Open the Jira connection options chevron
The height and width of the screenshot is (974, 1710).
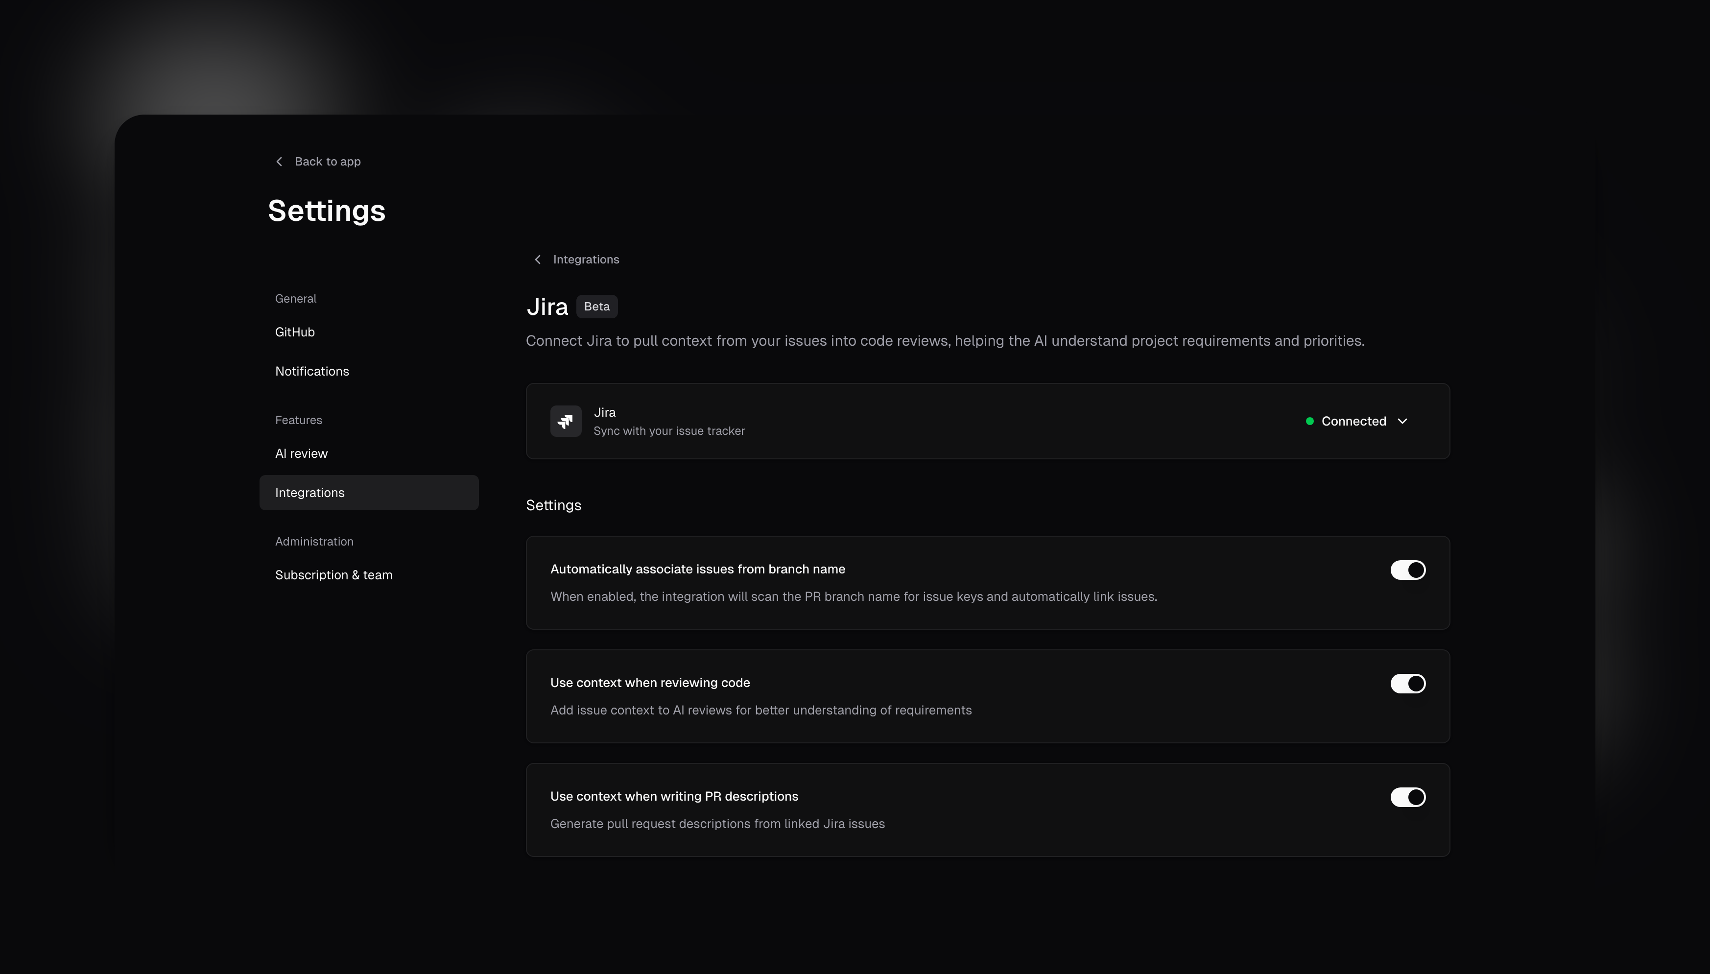1402,422
